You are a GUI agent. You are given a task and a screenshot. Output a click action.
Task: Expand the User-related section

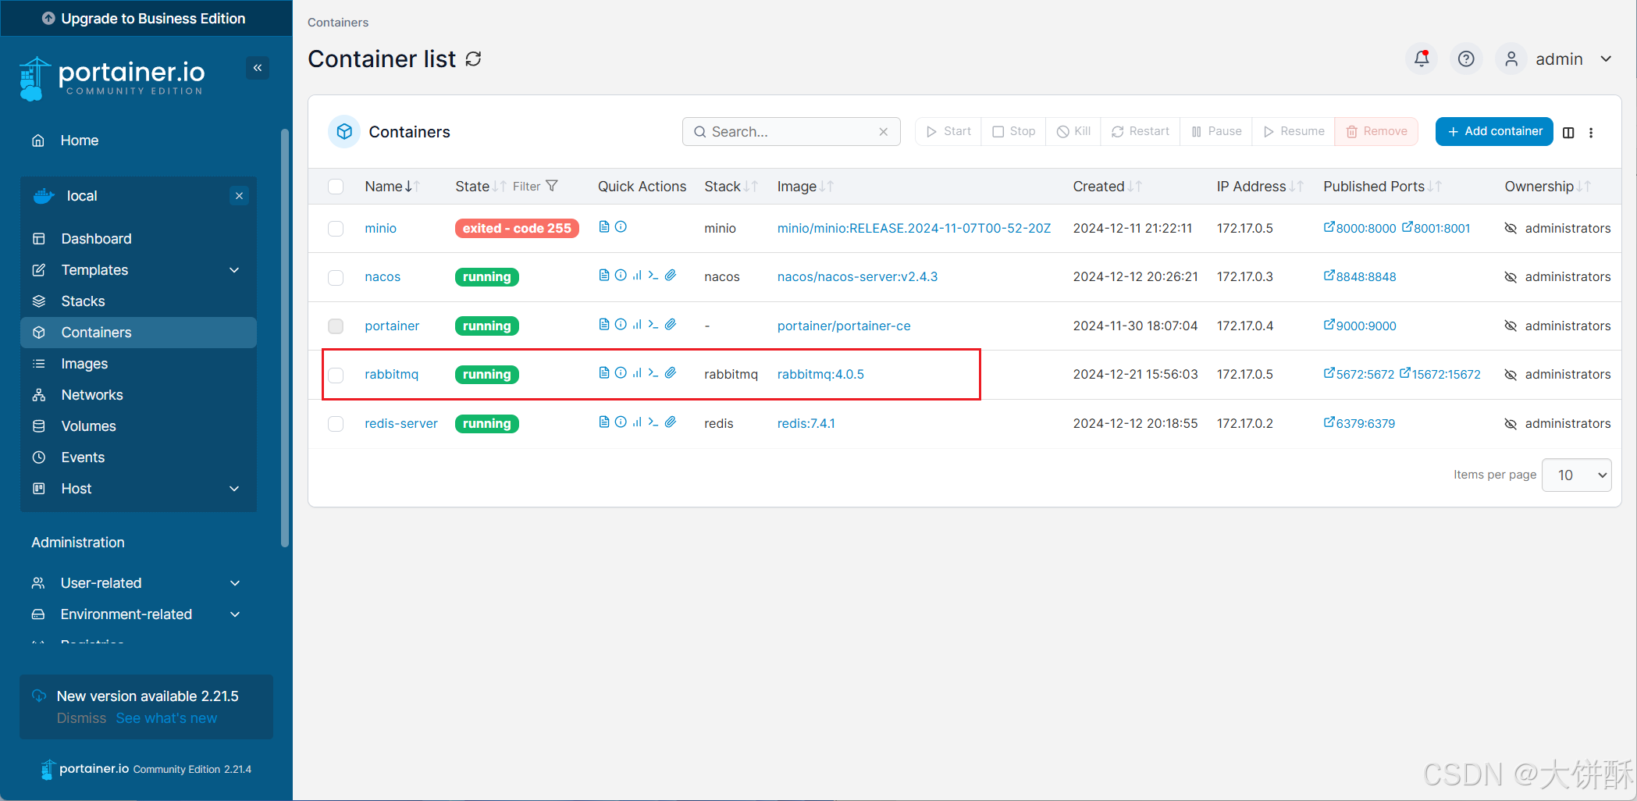pos(235,583)
